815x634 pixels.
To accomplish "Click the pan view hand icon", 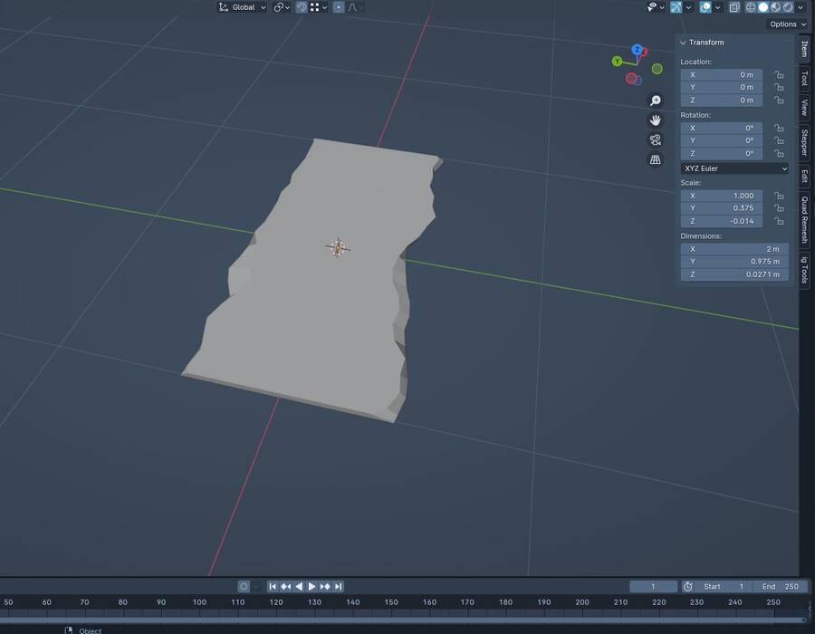I will 656,120.
